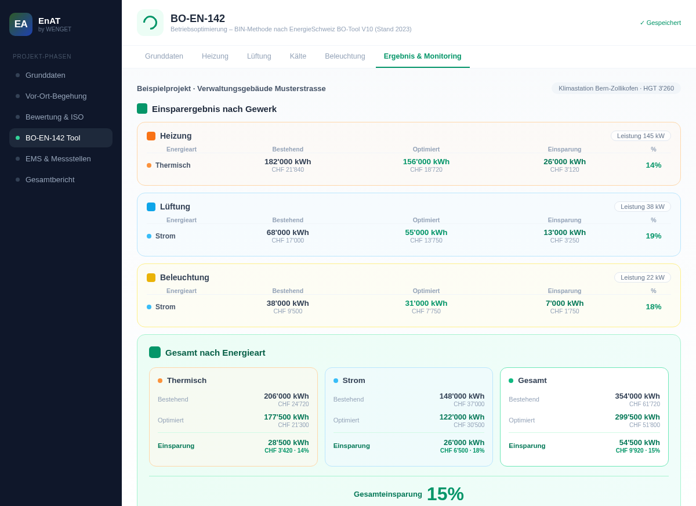Select the Ergebnis & Monitoring tab
This screenshot has height=506, width=696.
[423, 56]
